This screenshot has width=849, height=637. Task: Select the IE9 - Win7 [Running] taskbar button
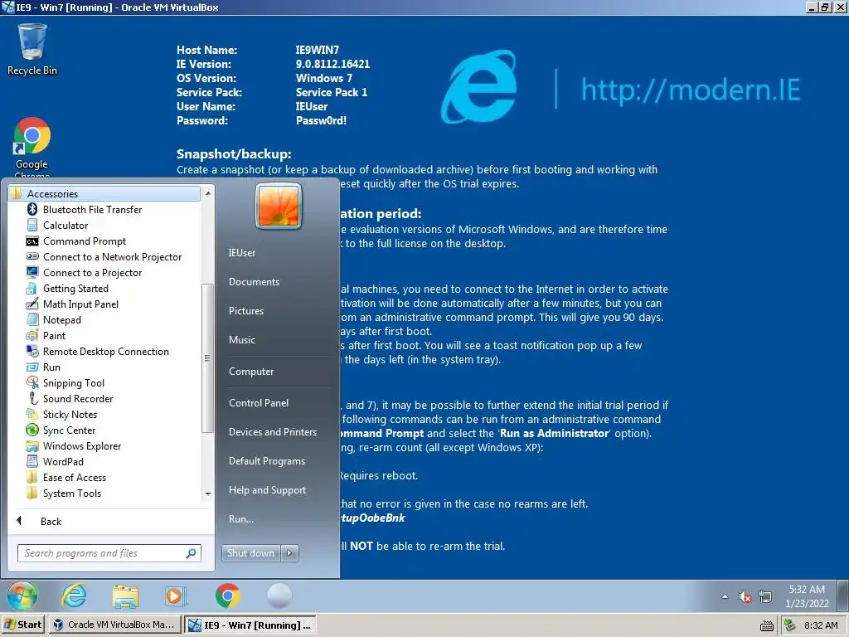point(250,625)
